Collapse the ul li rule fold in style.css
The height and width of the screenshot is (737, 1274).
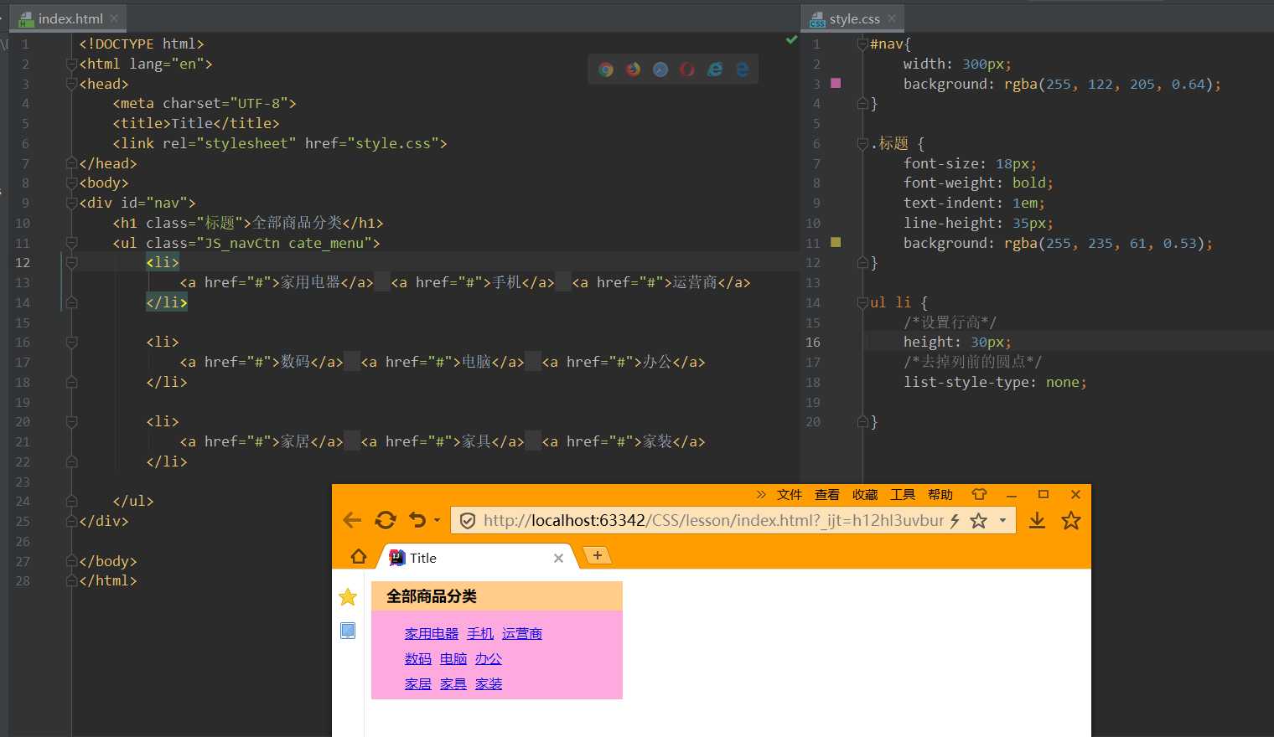862,302
